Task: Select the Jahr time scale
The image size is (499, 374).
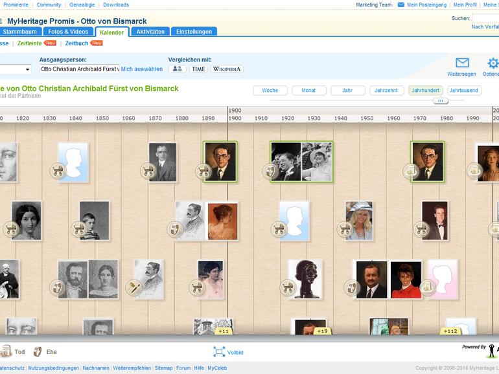Action: 347,90
